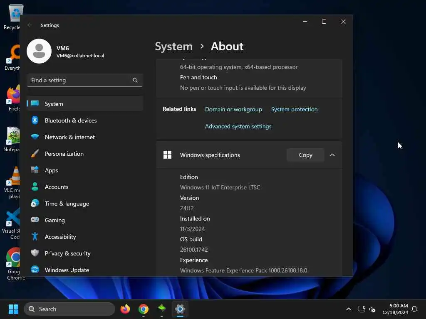Maximize the Settings window
The height and width of the screenshot is (319, 426).
pyautogui.click(x=324, y=22)
